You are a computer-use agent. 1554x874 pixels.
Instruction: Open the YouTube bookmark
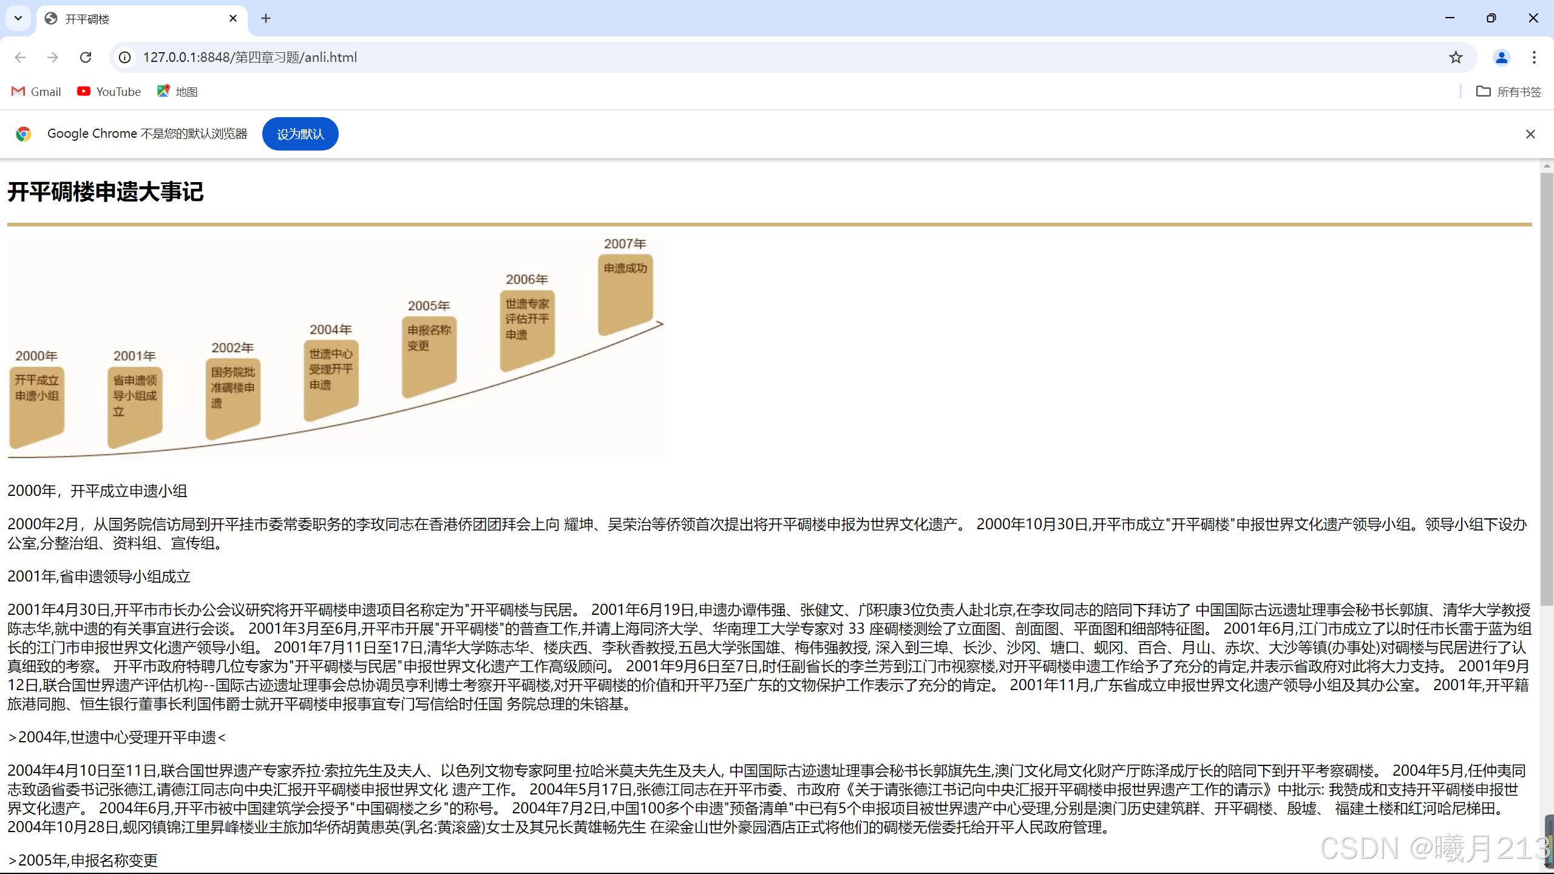pyautogui.click(x=109, y=92)
